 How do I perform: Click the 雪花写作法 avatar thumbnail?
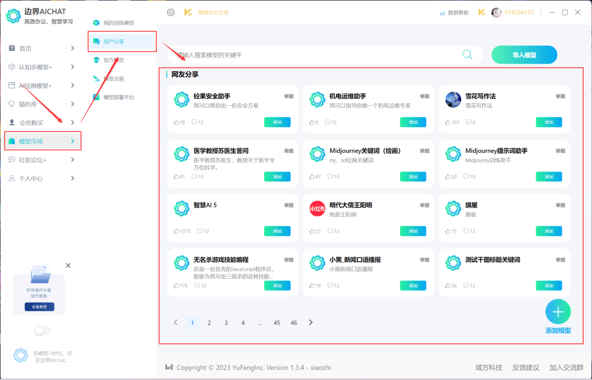(x=453, y=100)
